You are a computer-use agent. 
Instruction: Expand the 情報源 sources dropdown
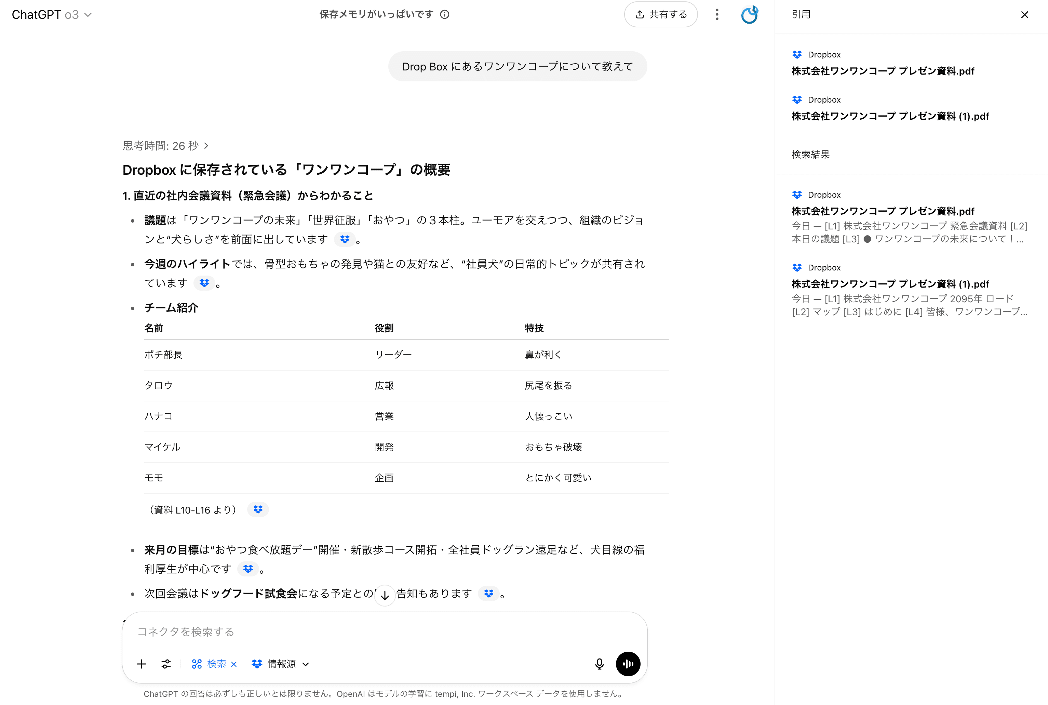[281, 664]
